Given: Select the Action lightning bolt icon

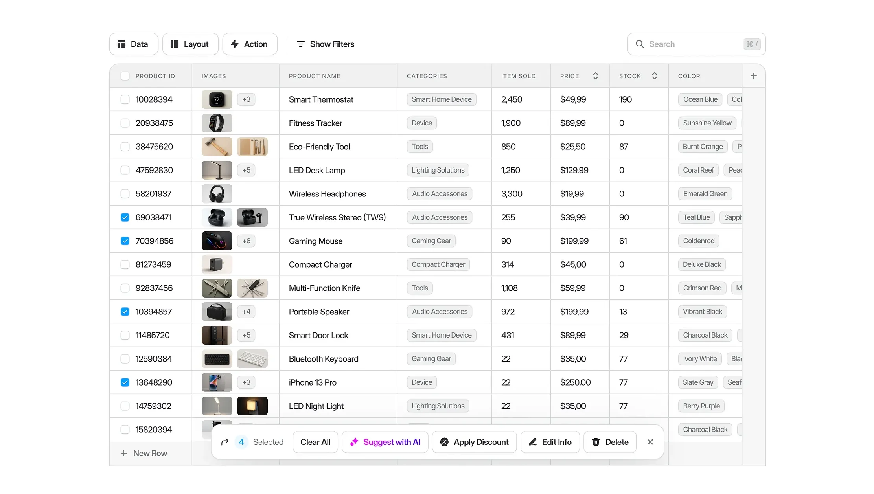Looking at the screenshot, I should point(235,44).
